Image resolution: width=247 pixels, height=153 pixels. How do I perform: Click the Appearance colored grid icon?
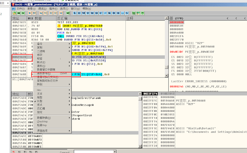click(138, 13)
